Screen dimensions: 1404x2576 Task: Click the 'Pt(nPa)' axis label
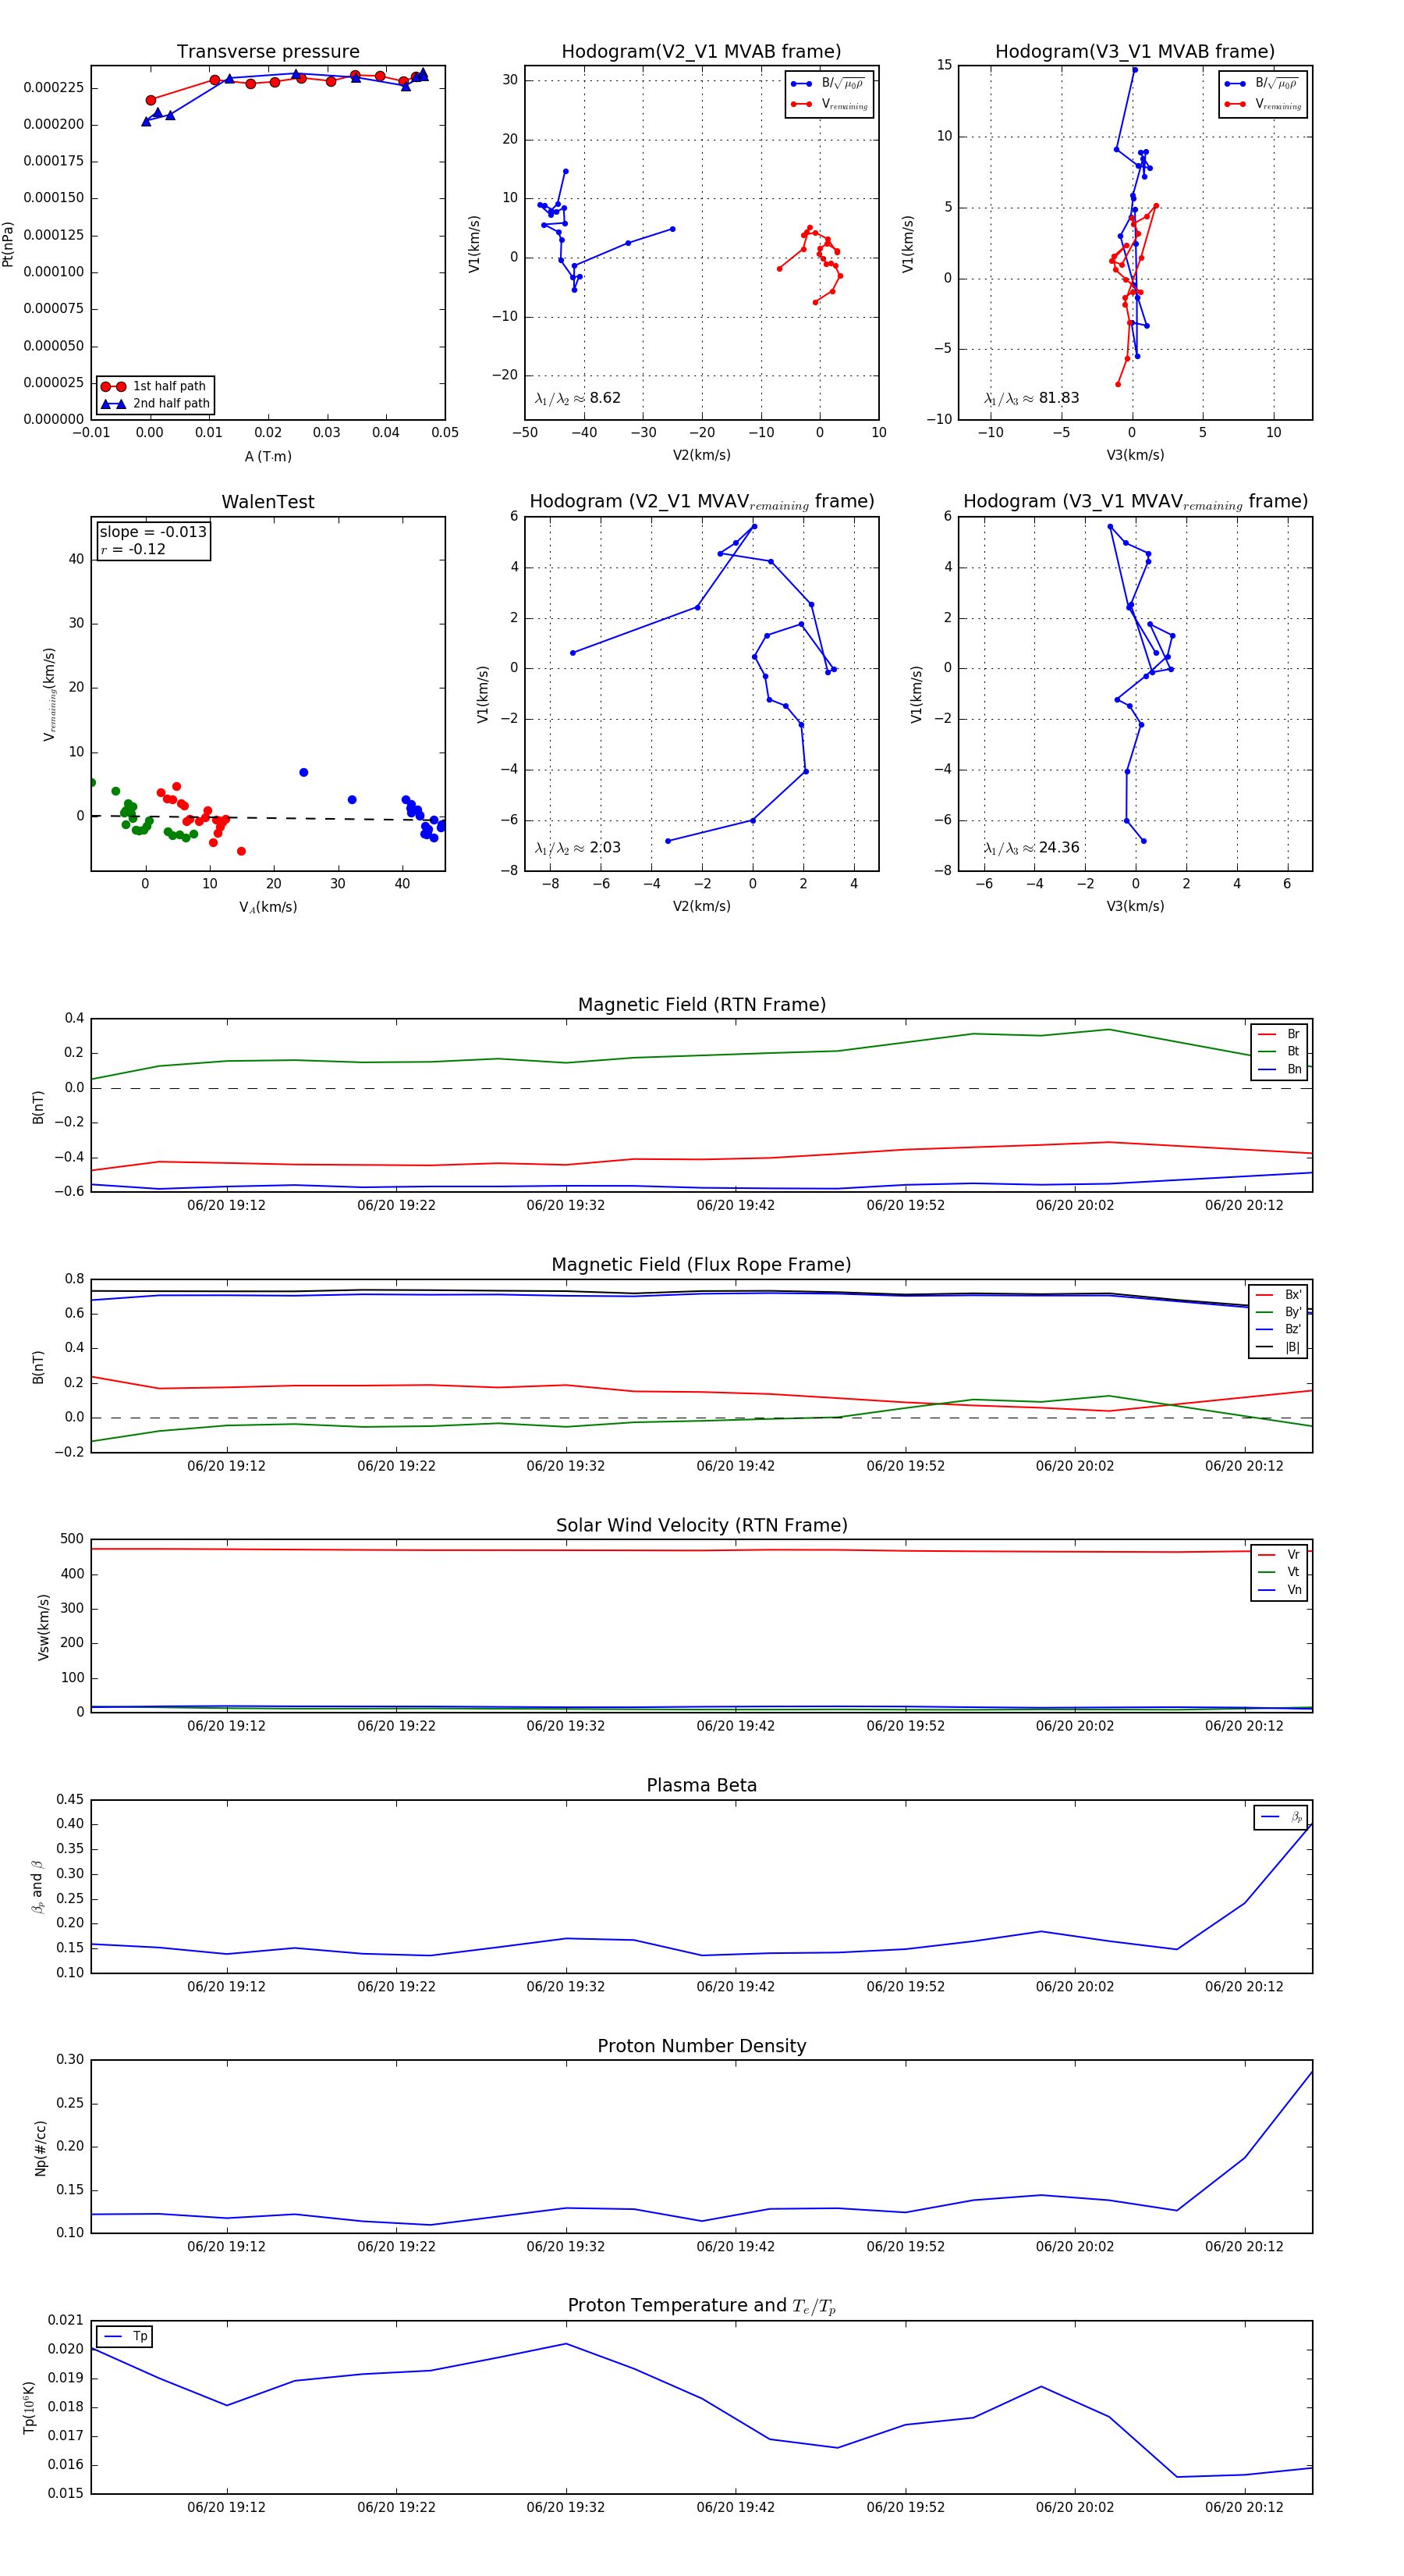click(x=8, y=244)
